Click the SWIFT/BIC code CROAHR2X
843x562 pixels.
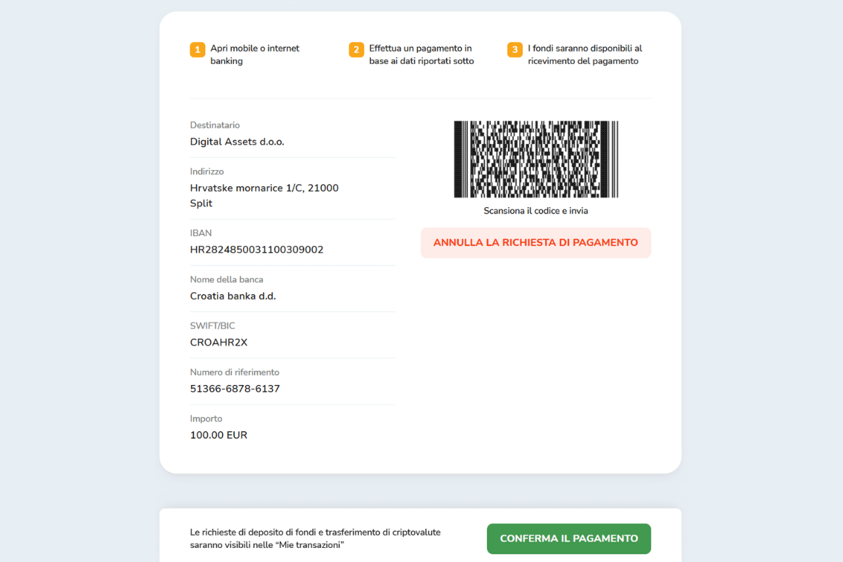[218, 342]
